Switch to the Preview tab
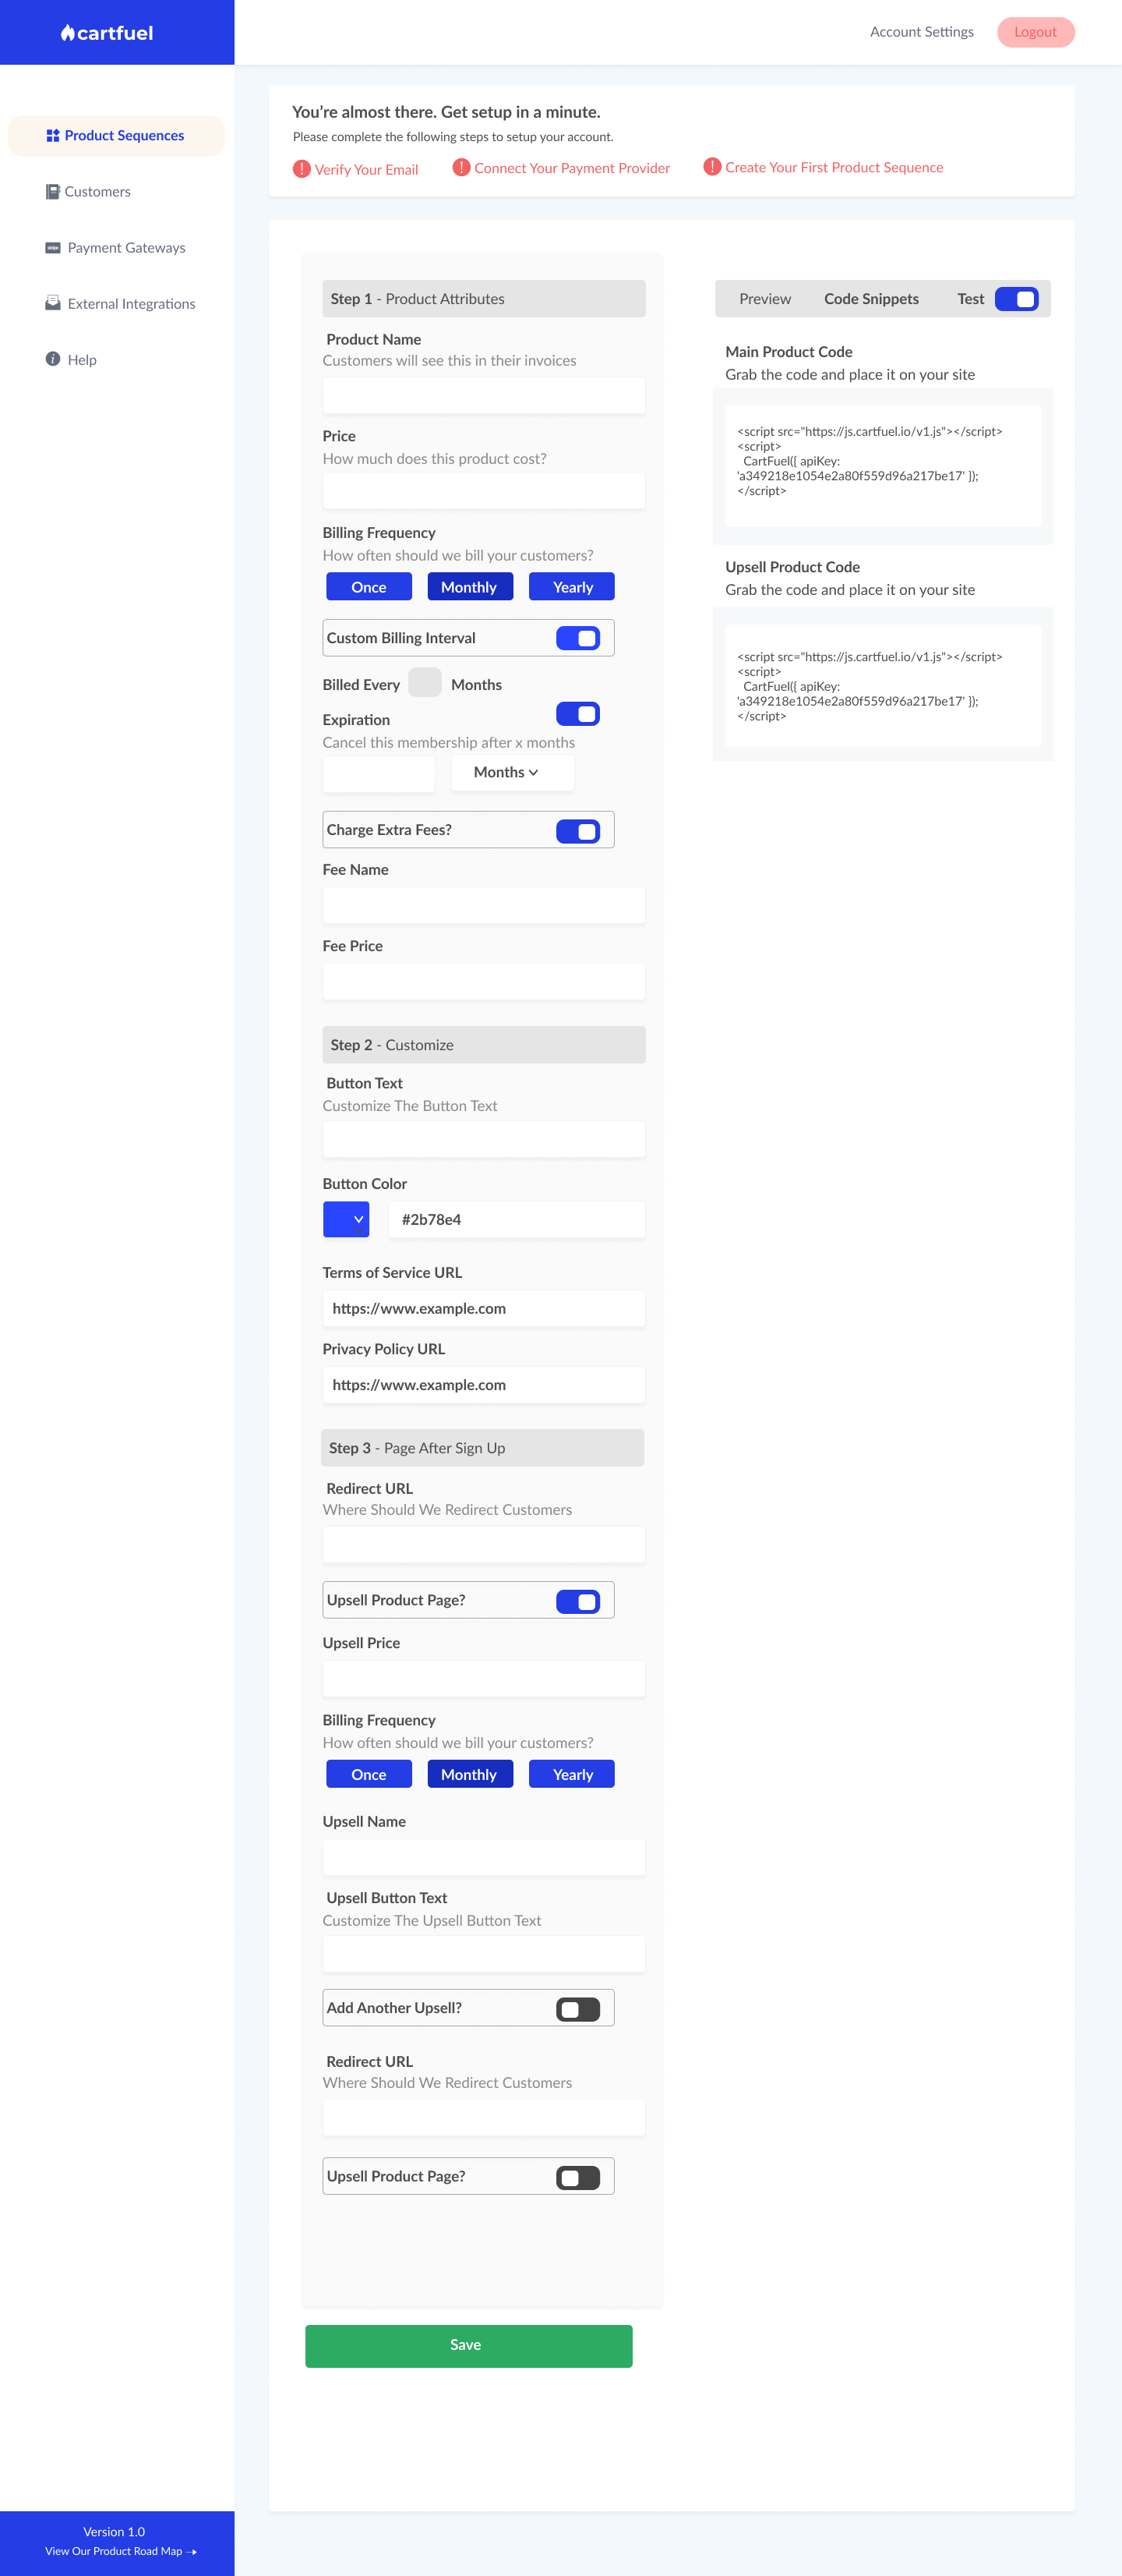The height and width of the screenshot is (2576, 1122). 764,299
